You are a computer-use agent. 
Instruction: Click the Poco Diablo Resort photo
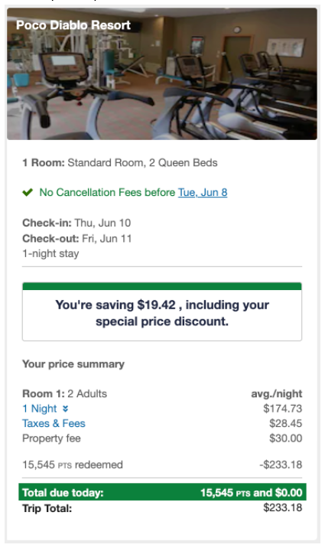(x=162, y=73)
